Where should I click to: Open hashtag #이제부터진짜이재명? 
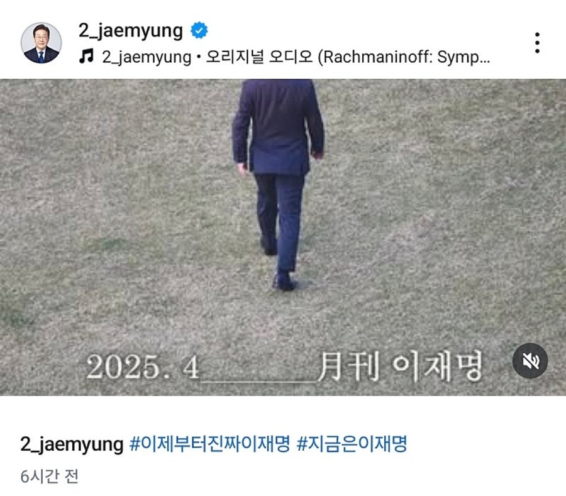click(209, 443)
